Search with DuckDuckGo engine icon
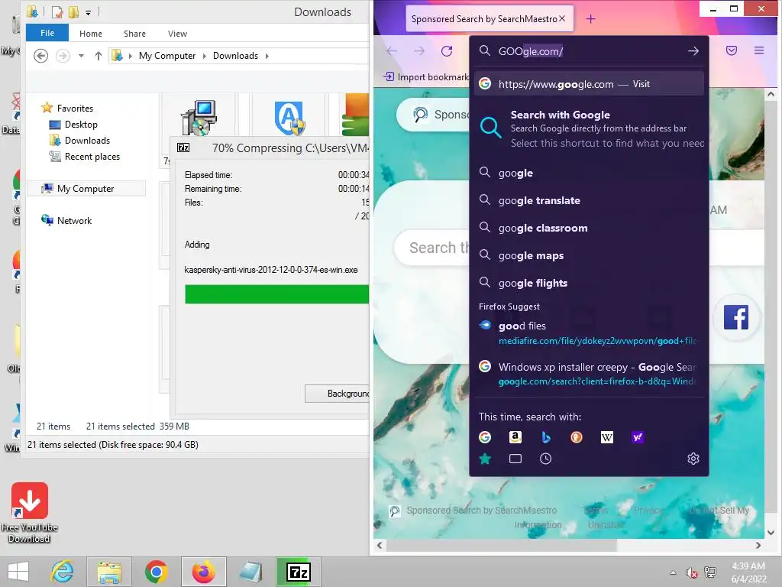Image resolution: width=782 pixels, height=587 pixels. click(576, 437)
